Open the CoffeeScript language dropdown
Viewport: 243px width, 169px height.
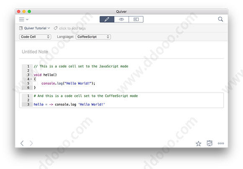(x=93, y=37)
